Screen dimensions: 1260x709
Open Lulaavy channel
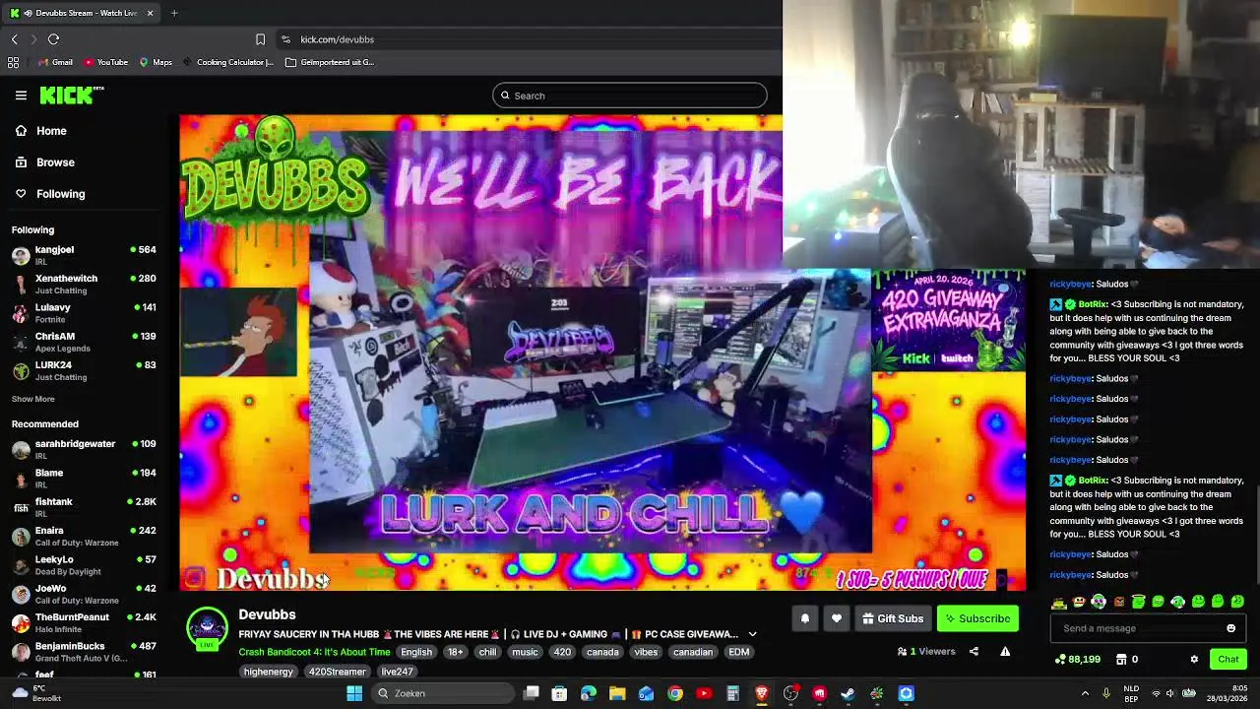85,313
